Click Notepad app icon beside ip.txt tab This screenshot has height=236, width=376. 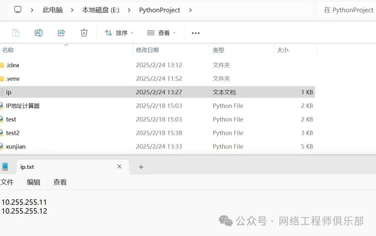coord(5,166)
